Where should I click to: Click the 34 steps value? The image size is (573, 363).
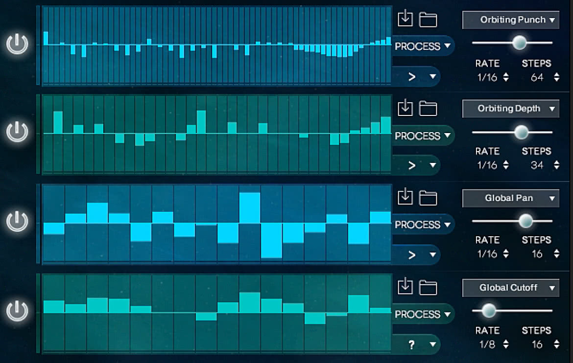[537, 165]
